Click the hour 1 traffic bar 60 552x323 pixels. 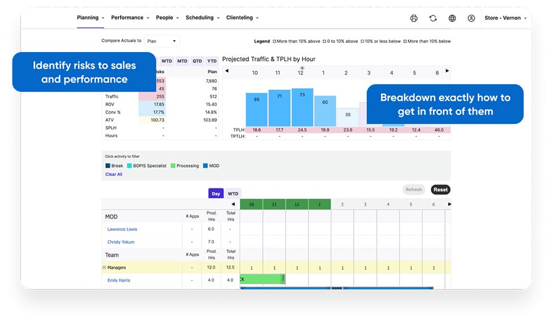coord(325,111)
